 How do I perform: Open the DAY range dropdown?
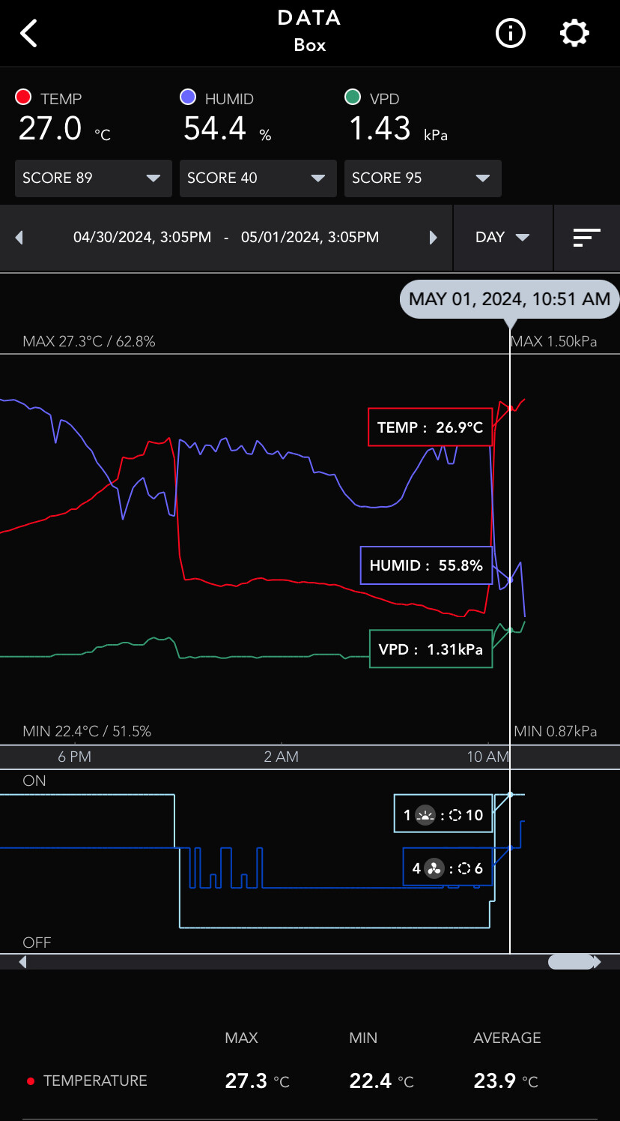click(502, 238)
